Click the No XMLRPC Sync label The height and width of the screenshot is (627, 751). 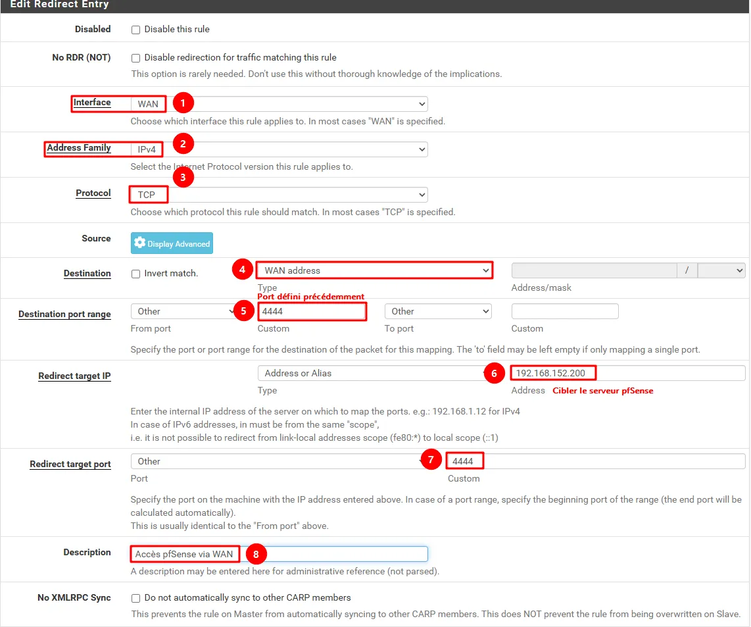74,598
